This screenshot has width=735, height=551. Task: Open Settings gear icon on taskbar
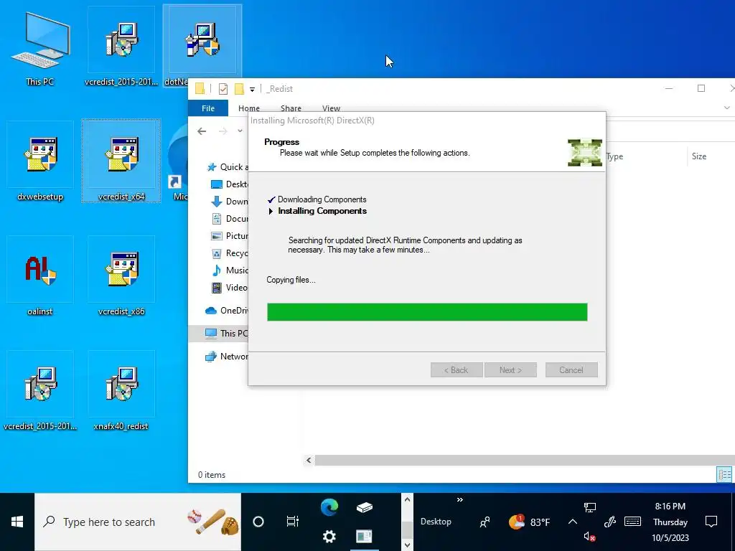329,537
